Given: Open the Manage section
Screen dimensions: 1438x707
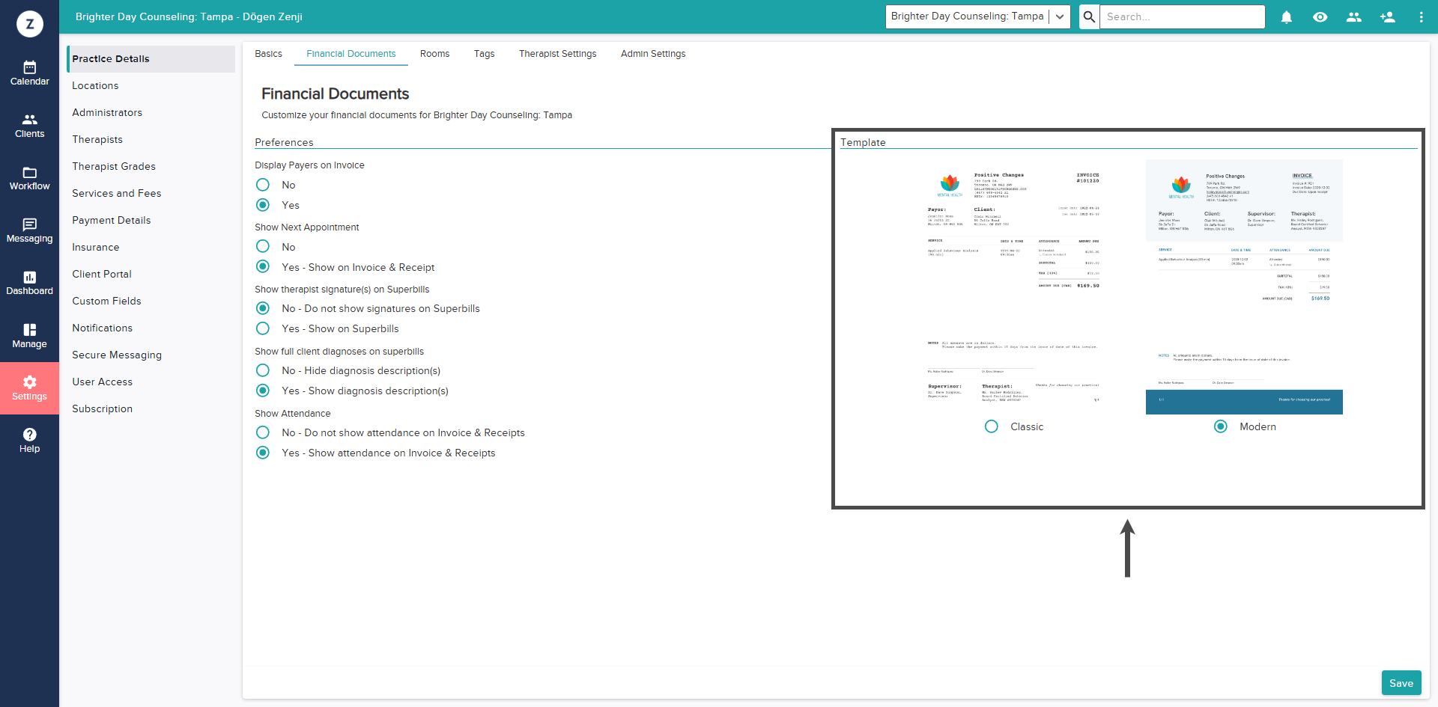Looking at the screenshot, I should (x=29, y=336).
